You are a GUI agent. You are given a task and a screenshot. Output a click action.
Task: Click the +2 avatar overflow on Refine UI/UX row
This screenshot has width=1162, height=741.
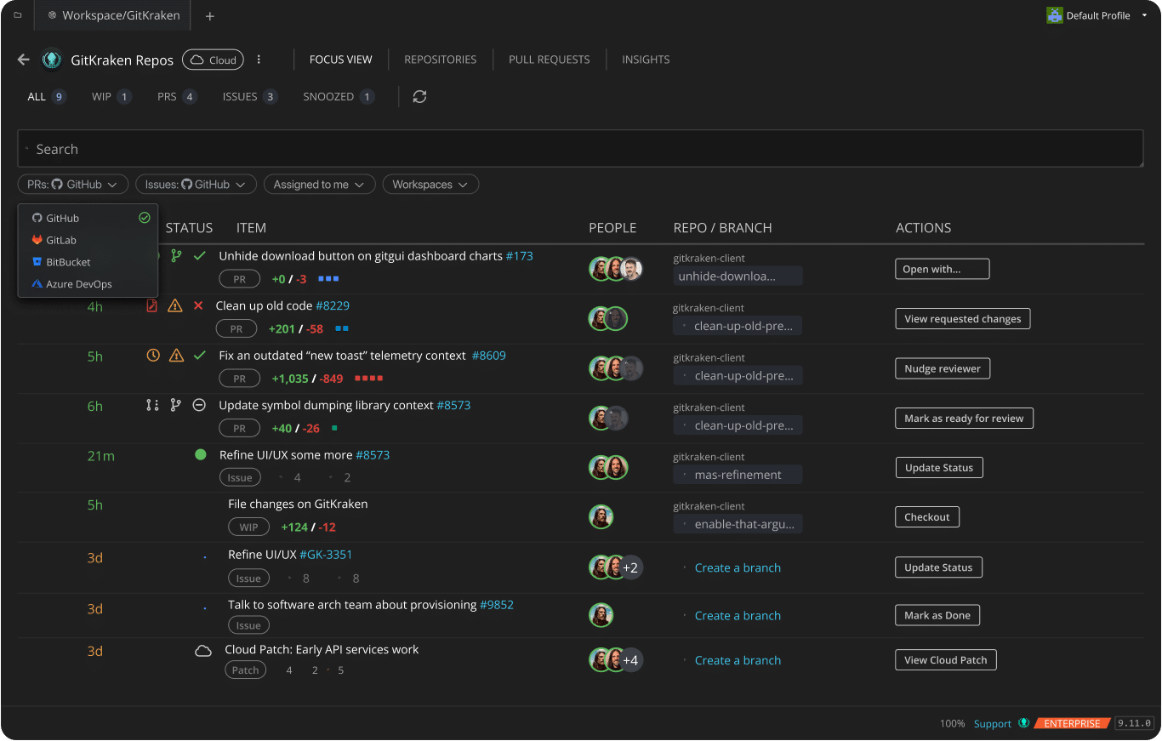630,567
